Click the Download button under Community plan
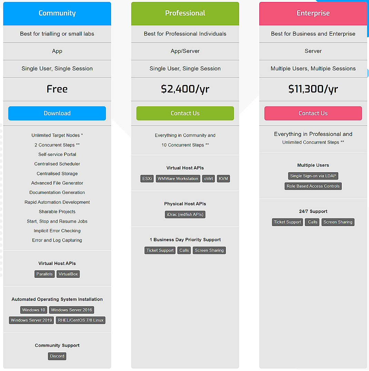Viewport: 369px width, 371px height. (57, 113)
